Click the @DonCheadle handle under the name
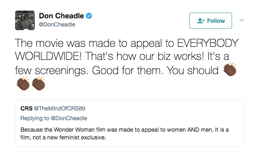This screenshot has width=259, height=150. [x=57, y=24]
